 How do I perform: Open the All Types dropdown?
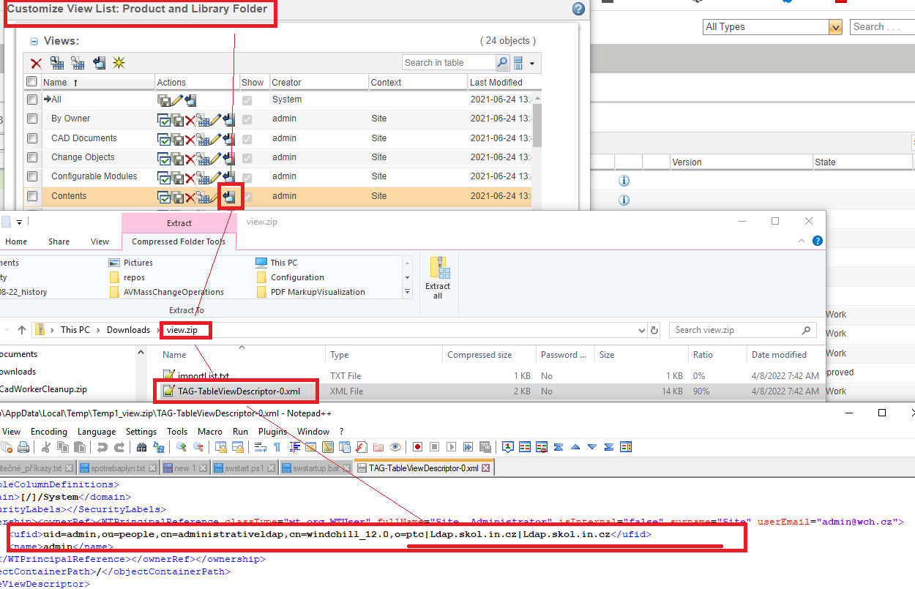point(834,27)
